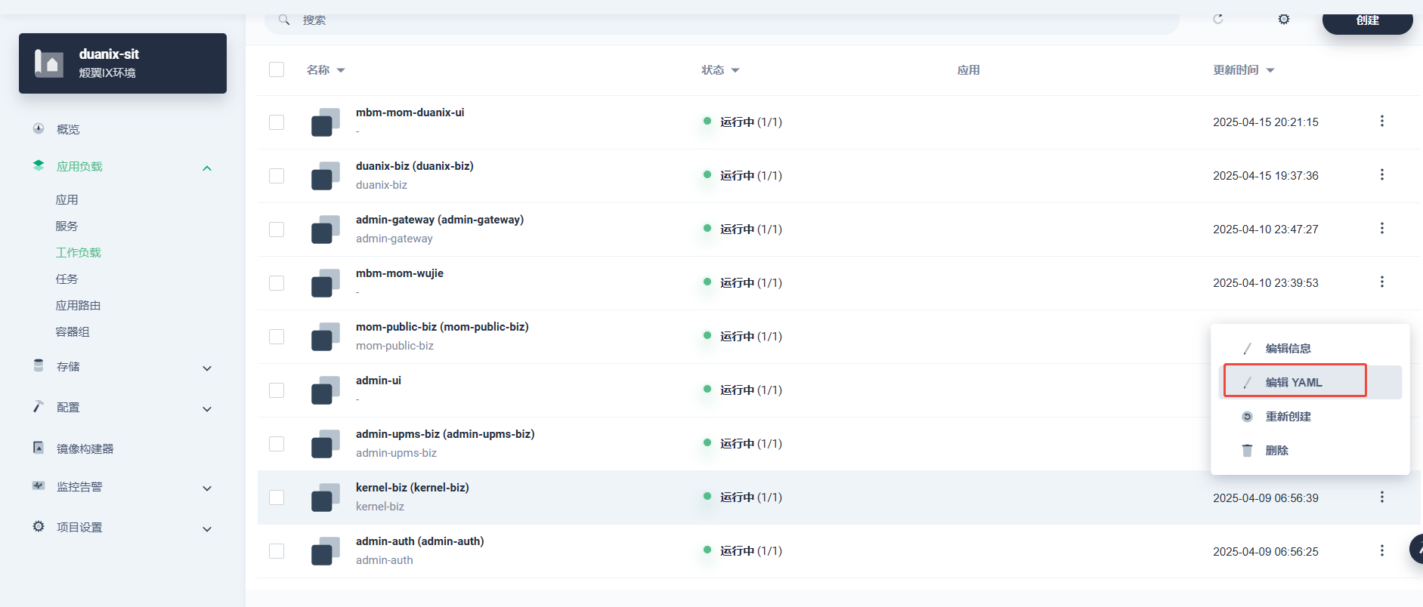Open the mom-public-biz workload link
Viewport: 1423px width, 607px height.
coord(441,327)
